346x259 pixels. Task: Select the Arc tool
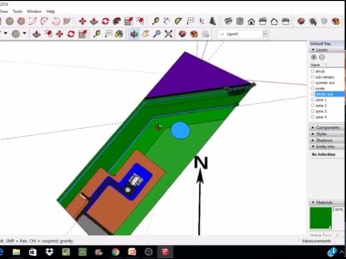click(x=32, y=22)
